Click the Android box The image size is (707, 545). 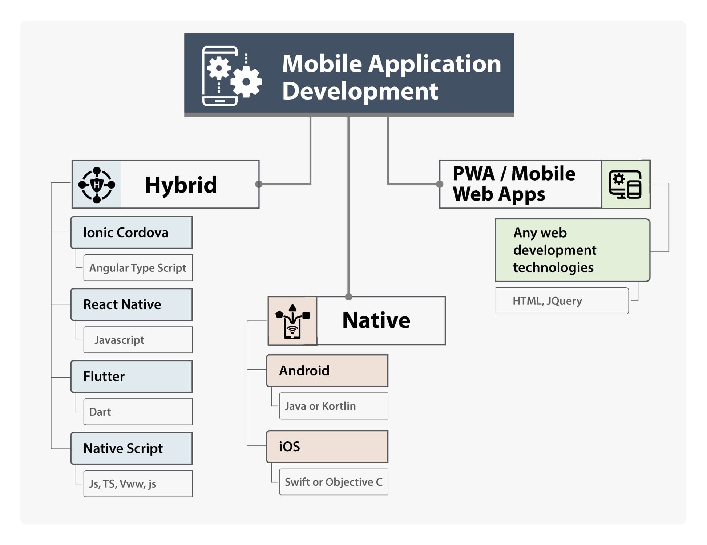point(327,371)
